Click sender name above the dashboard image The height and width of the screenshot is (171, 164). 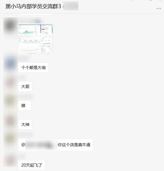(30, 21)
